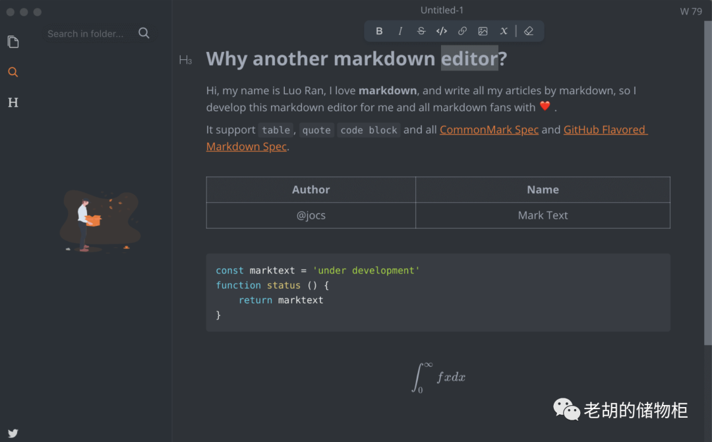Click the inline code 'table'
Viewport: 712px width, 442px height.
click(276, 130)
